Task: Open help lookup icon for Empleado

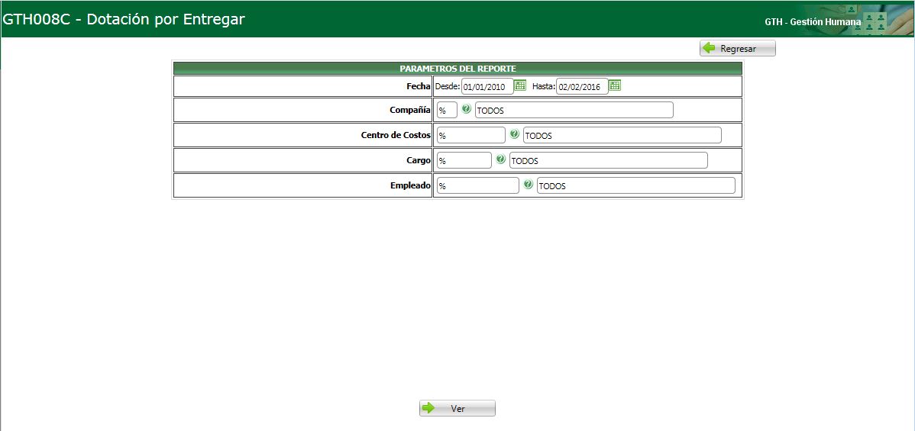Action: click(528, 185)
